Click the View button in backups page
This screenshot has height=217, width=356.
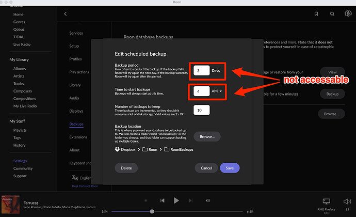coord(332,72)
